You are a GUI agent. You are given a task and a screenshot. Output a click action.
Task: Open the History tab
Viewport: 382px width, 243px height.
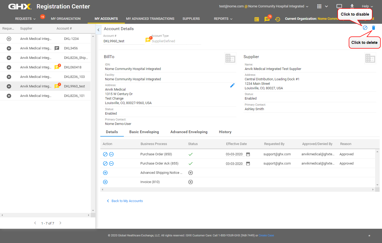click(x=225, y=132)
